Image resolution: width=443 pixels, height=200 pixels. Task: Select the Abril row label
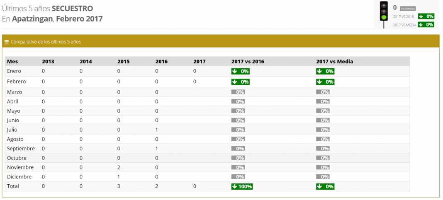[x=12, y=101]
